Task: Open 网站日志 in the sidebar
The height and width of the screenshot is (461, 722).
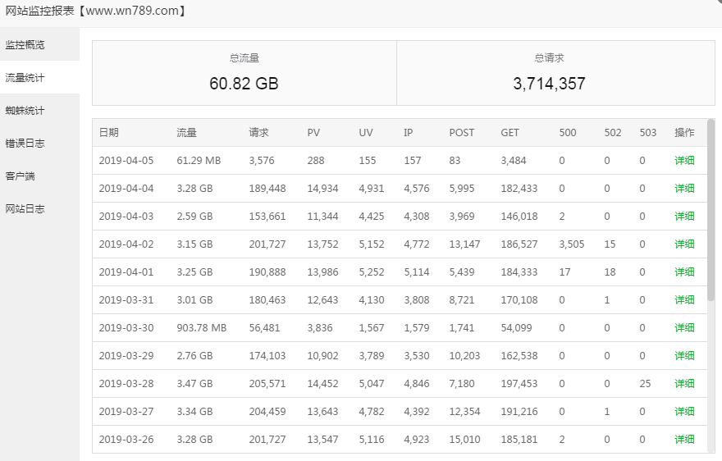Action: point(25,208)
